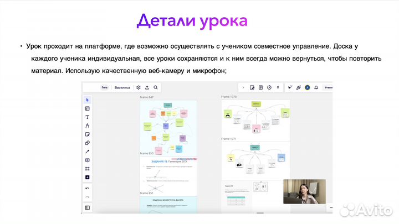The image size is (399, 224).
Task: Activate the Comment tool
Action: (x=88, y=160)
